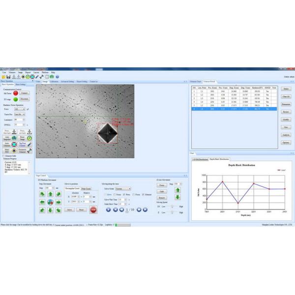This screenshot has height=295, width=295.
Task: Jump to first trace point button
Action: (x=116, y=209)
